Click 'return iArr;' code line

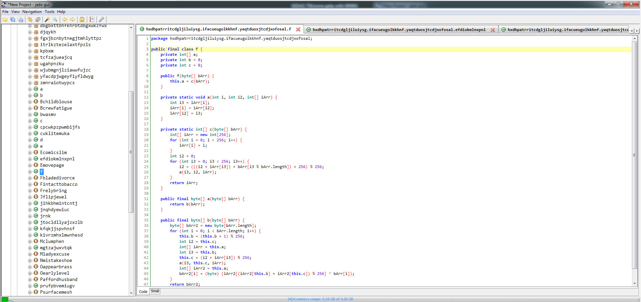(x=184, y=183)
